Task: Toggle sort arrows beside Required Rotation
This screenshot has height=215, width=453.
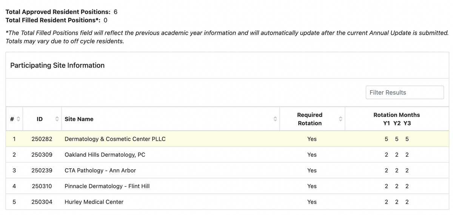Action: (340, 119)
